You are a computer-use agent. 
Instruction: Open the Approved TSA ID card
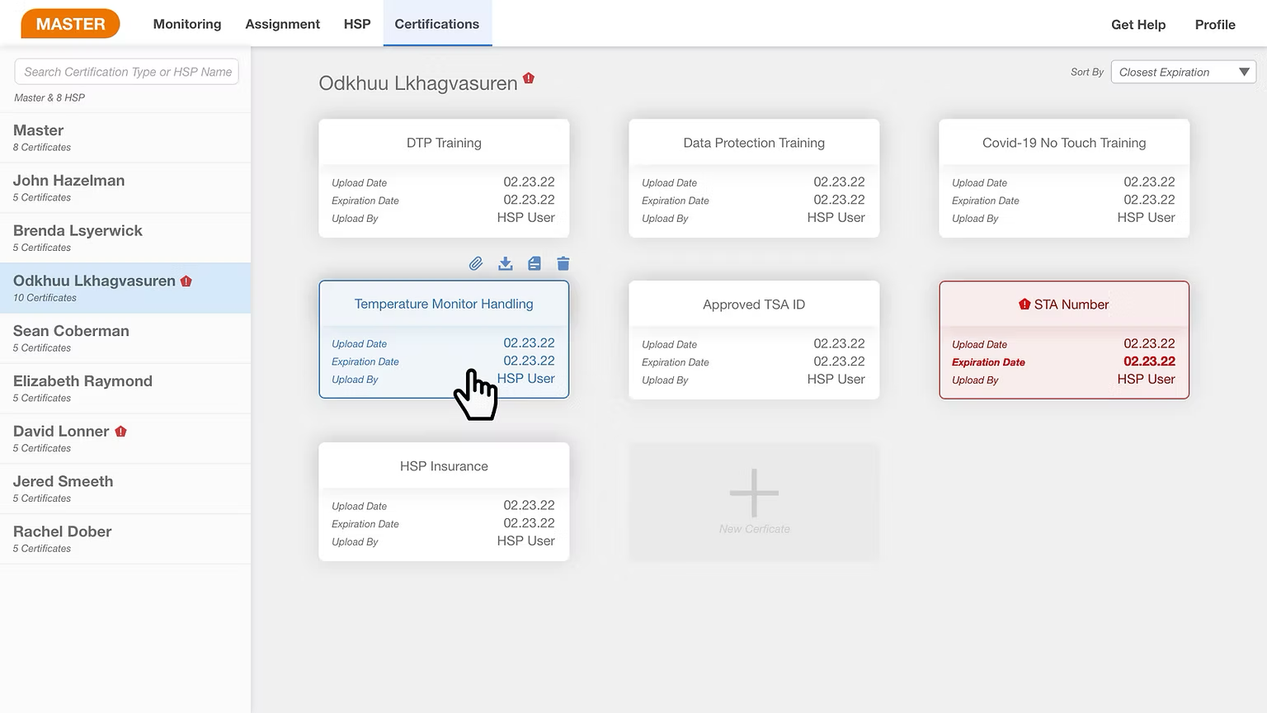coord(754,340)
